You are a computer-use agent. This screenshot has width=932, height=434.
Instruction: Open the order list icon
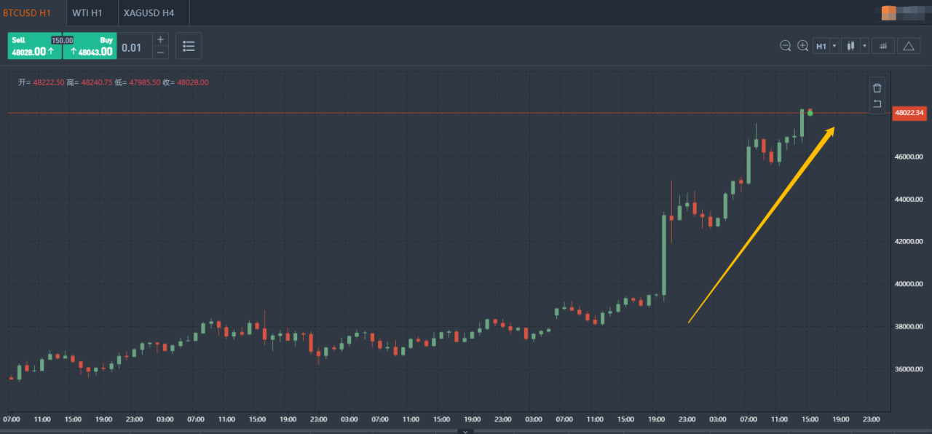(189, 46)
